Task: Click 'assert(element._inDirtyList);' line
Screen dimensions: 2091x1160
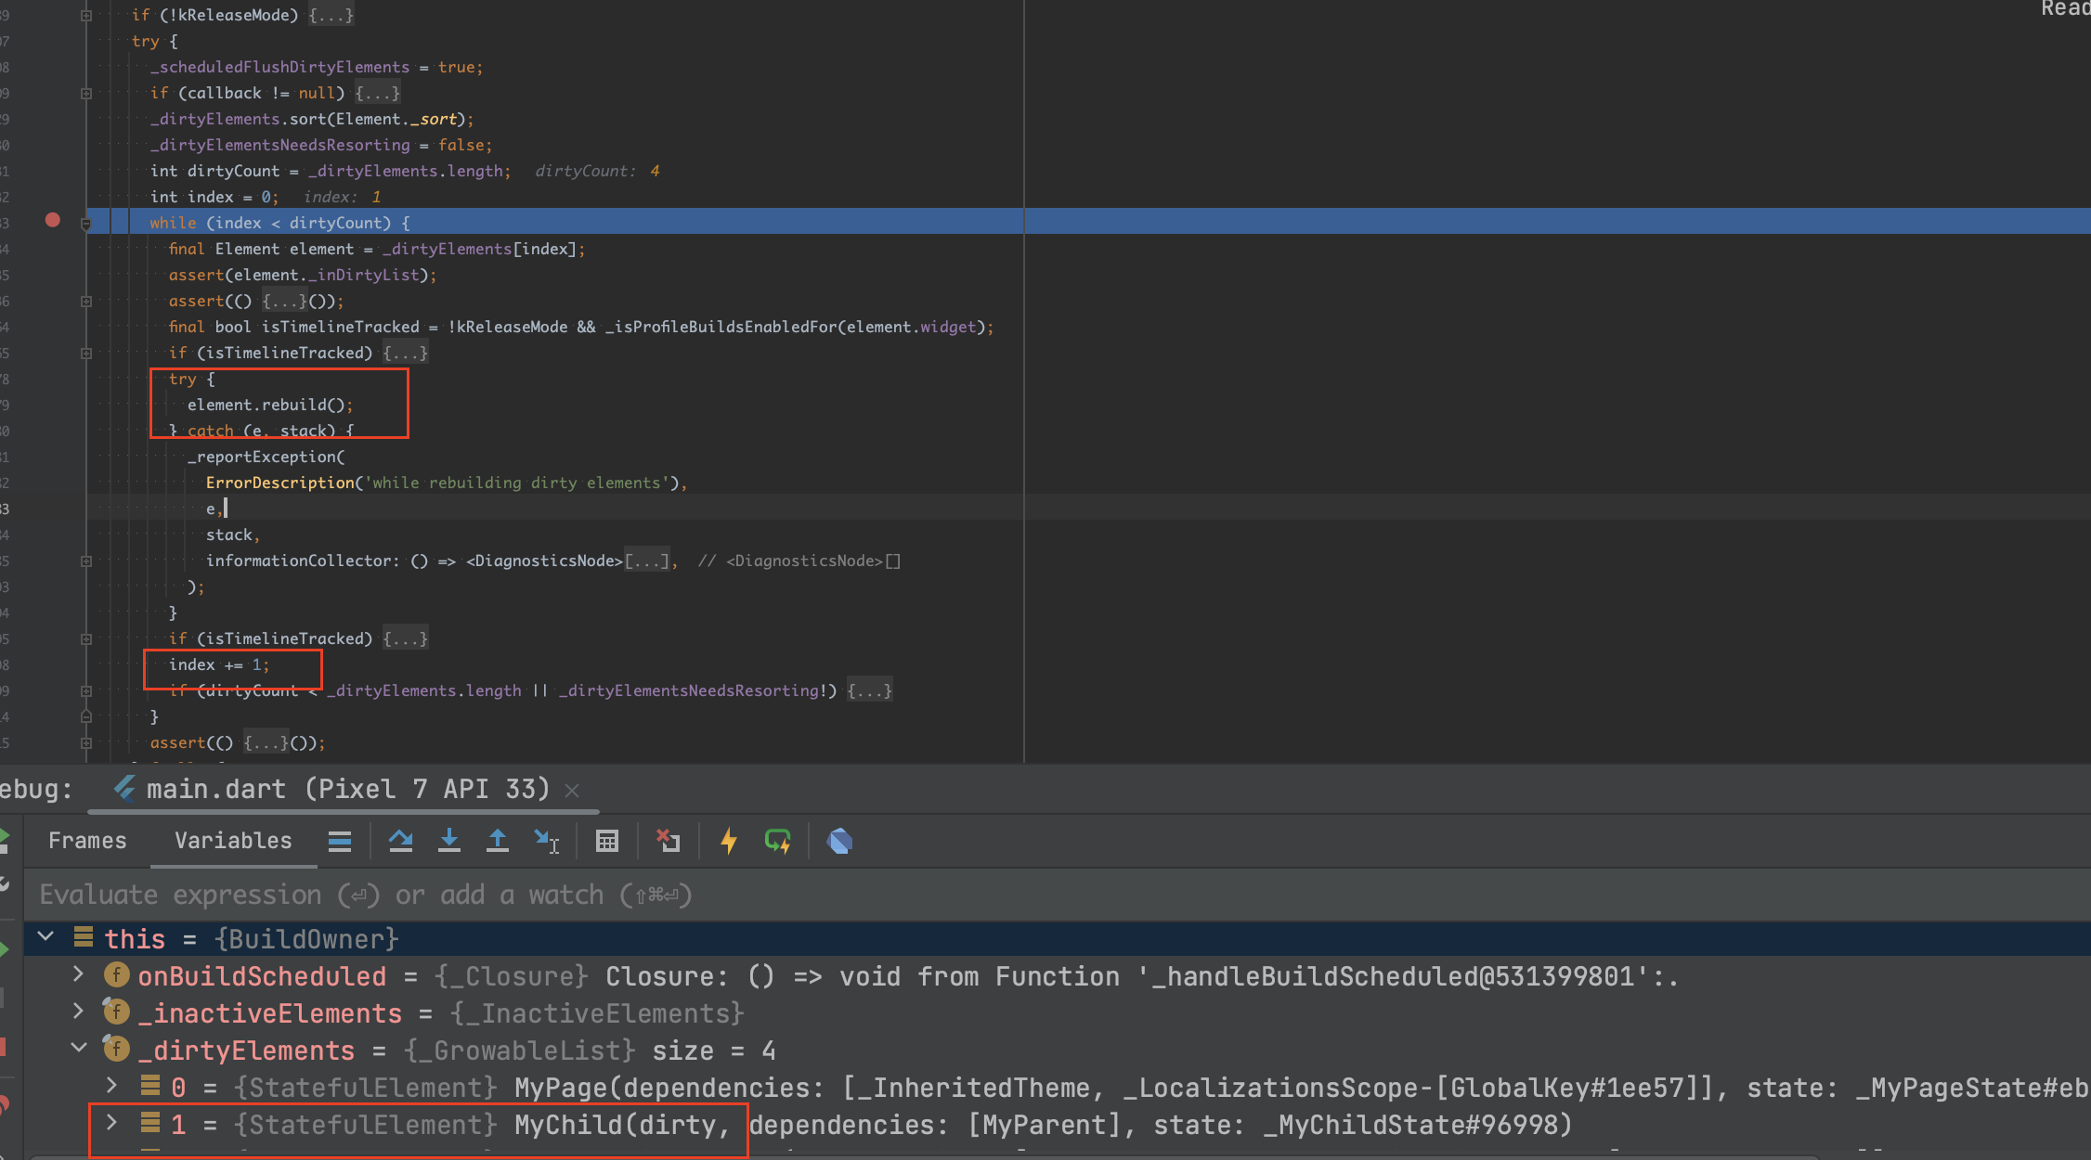Action: tap(303, 275)
